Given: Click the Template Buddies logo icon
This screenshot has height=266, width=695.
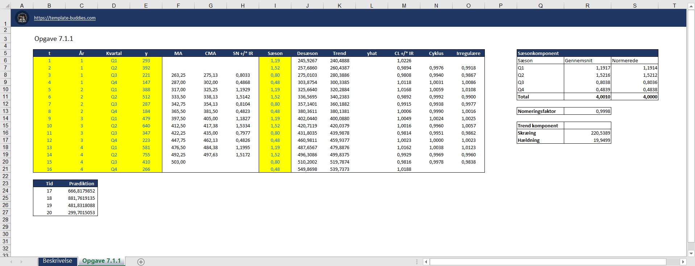Looking at the screenshot, I should [x=22, y=18].
